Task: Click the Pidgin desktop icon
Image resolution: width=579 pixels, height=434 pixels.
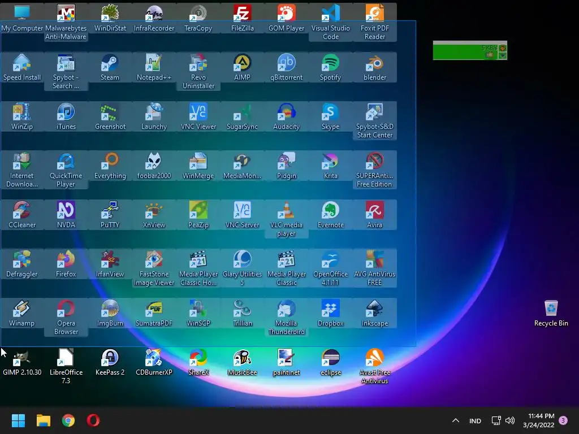Action: pyautogui.click(x=286, y=166)
